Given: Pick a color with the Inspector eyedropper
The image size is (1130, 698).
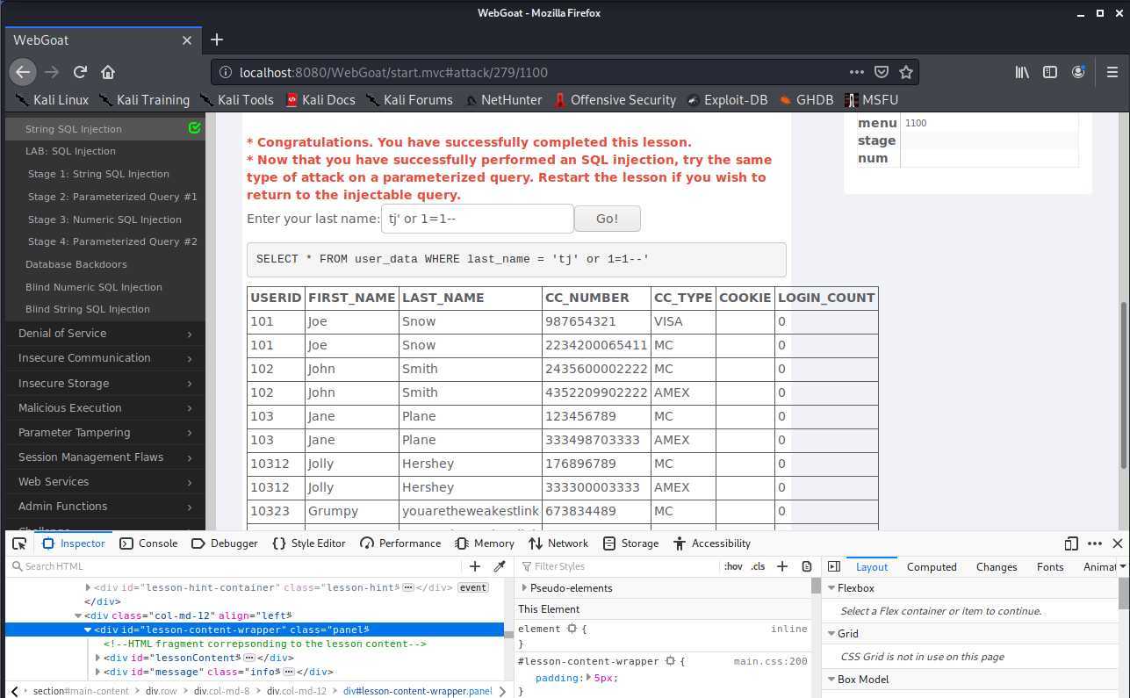Looking at the screenshot, I should pyautogui.click(x=500, y=566).
